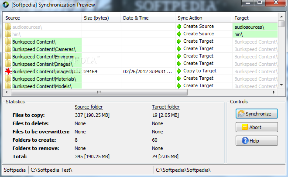Click the left arrow icon in the bin\ Create Source row
This screenshot has height=177, width=288.
[x=179, y=34]
